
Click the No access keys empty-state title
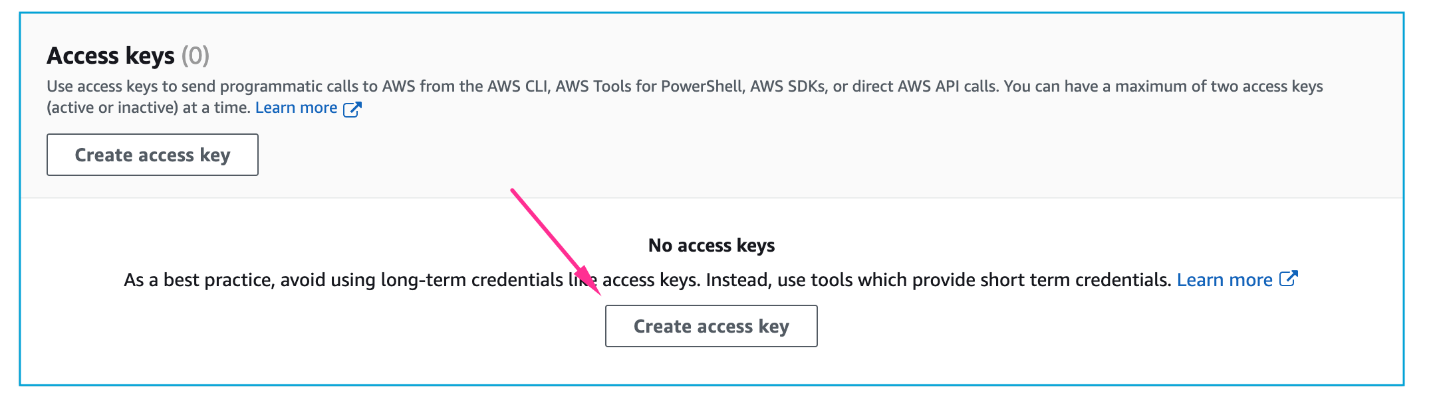(x=712, y=246)
